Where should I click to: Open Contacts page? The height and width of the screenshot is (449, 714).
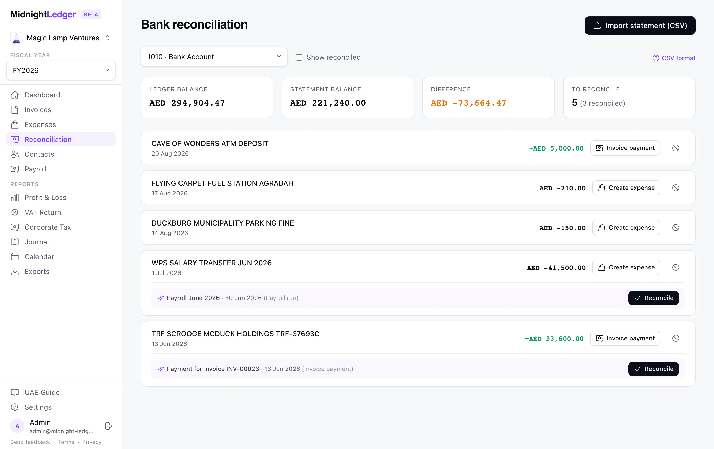[61, 154]
